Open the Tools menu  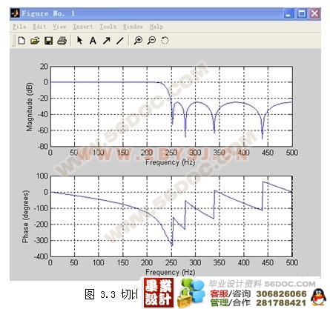[x=108, y=27]
